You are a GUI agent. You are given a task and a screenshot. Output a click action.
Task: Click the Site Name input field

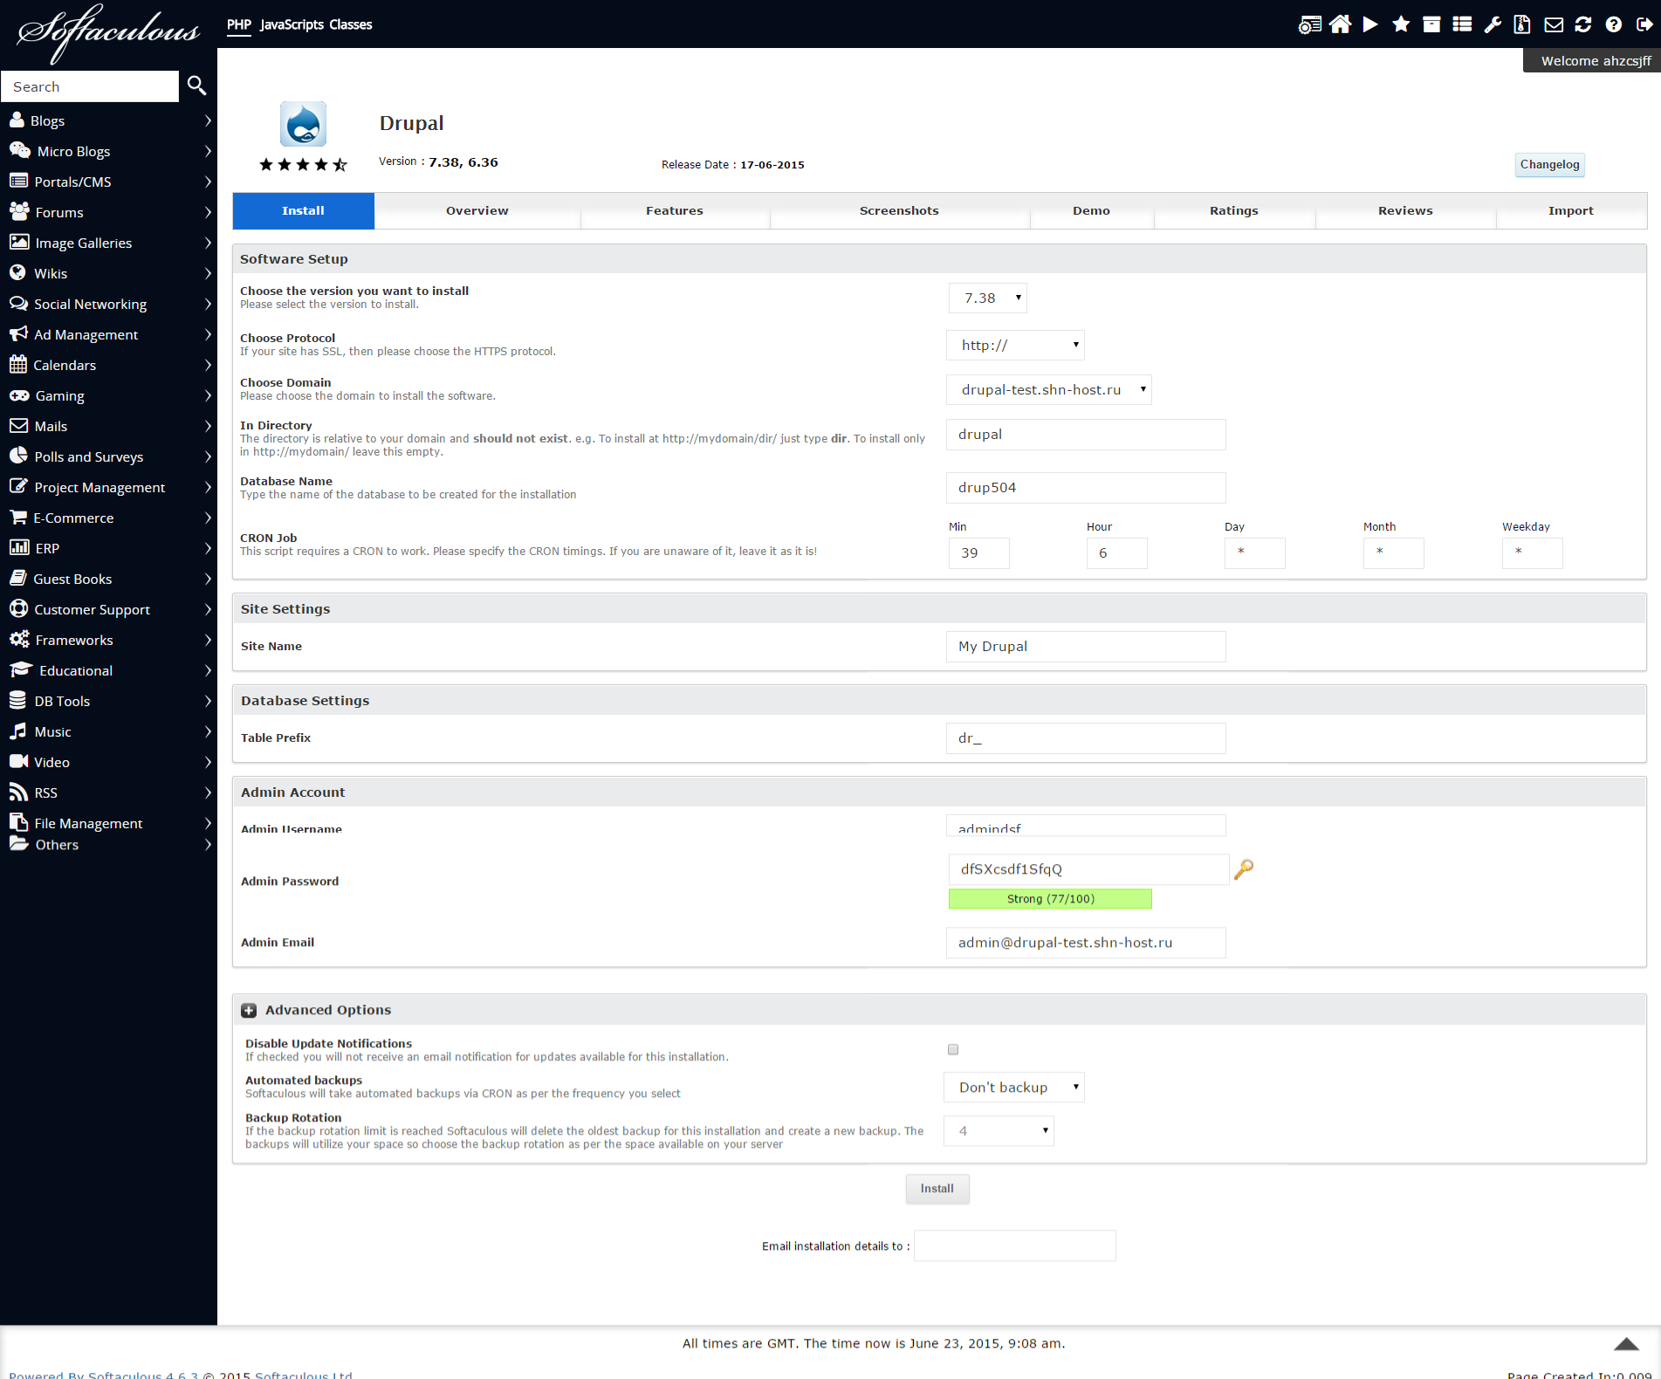point(1085,647)
